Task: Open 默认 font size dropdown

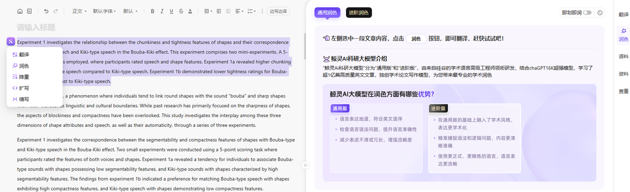Action: [x=130, y=11]
